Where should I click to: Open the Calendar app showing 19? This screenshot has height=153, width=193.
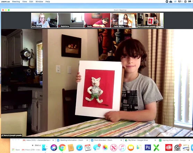click(88, 147)
